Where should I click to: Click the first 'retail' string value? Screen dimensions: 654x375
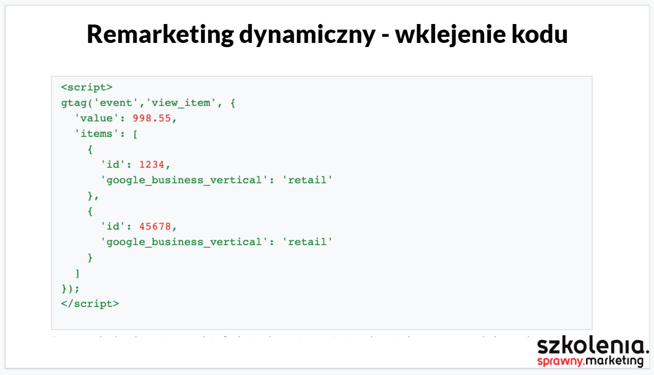(x=307, y=180)
